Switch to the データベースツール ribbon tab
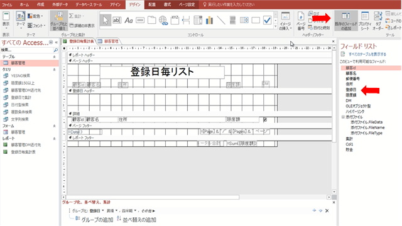This screenshot has width=402, height=226. [x=89, y=4]
